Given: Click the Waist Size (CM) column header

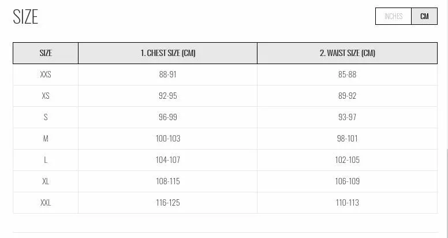Looking at the screenshot, I should point(347,53).
